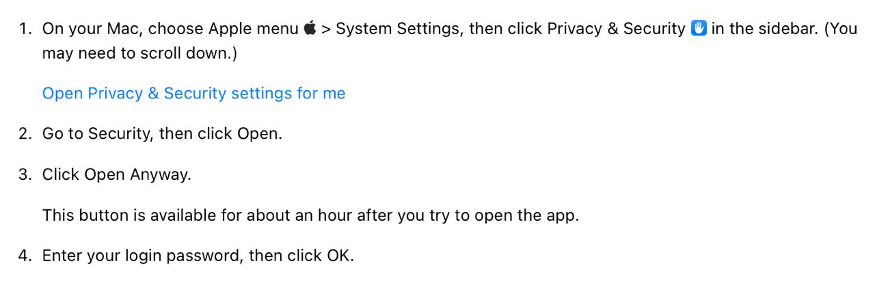This screenshot has height=283, width=875.
Task: Click the "in the sidebar" phrase after hand icon
Action: (764, 29)
